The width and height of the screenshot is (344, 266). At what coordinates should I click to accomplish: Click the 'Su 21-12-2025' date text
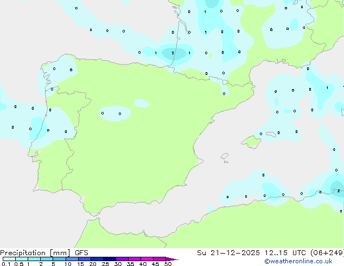[x=228, y=253]
